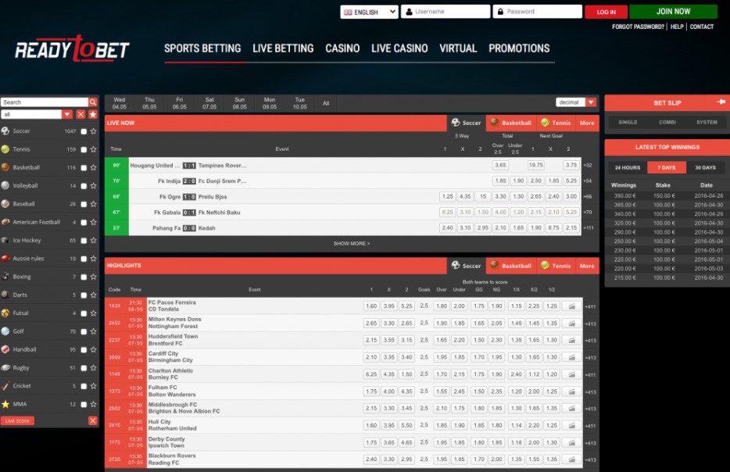
Task: Expand More sports in Highlights header
Action: [587, 266]
